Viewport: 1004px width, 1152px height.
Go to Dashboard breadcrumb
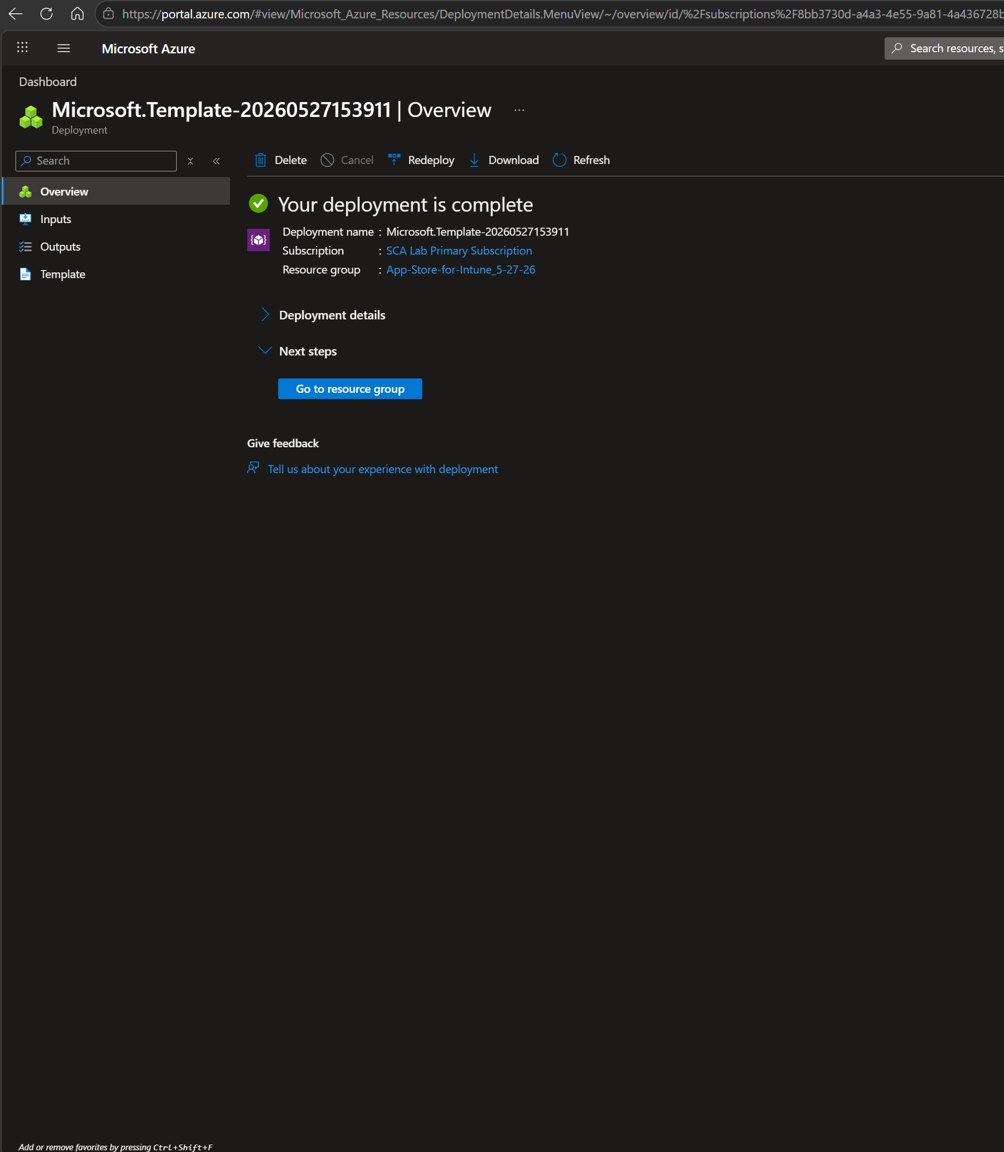click(48, 82)
